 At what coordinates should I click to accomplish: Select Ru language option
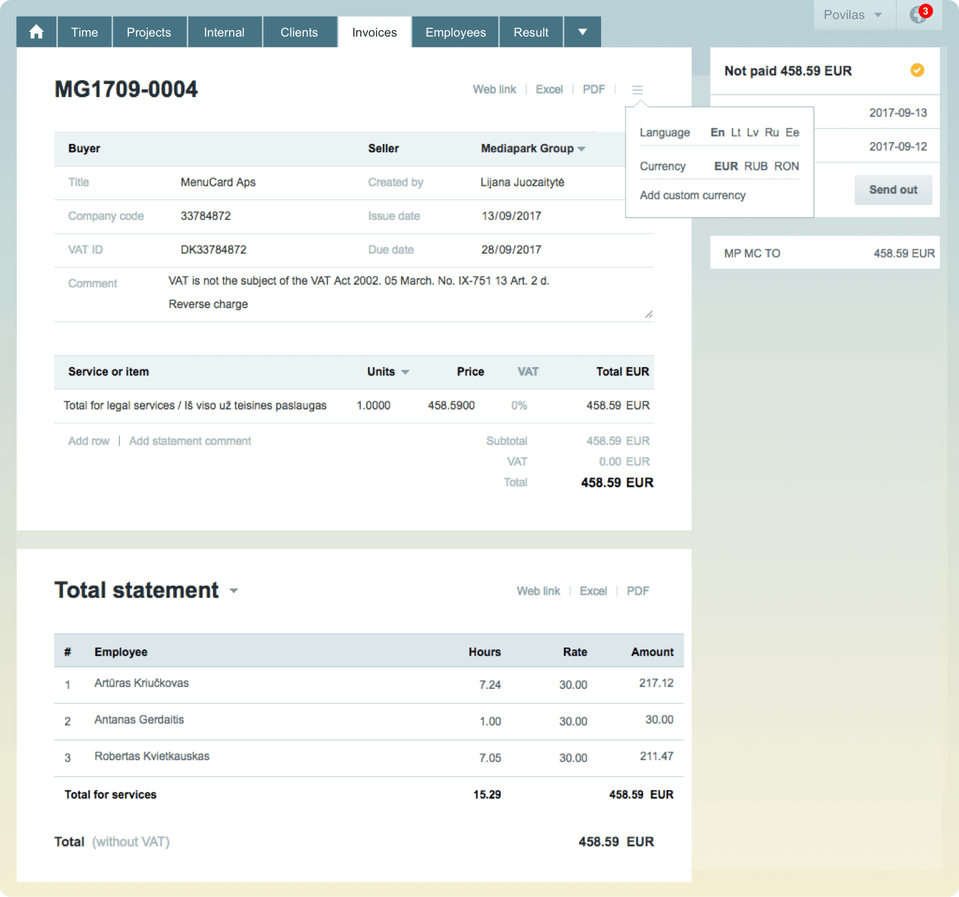click(x=772, y=133)
